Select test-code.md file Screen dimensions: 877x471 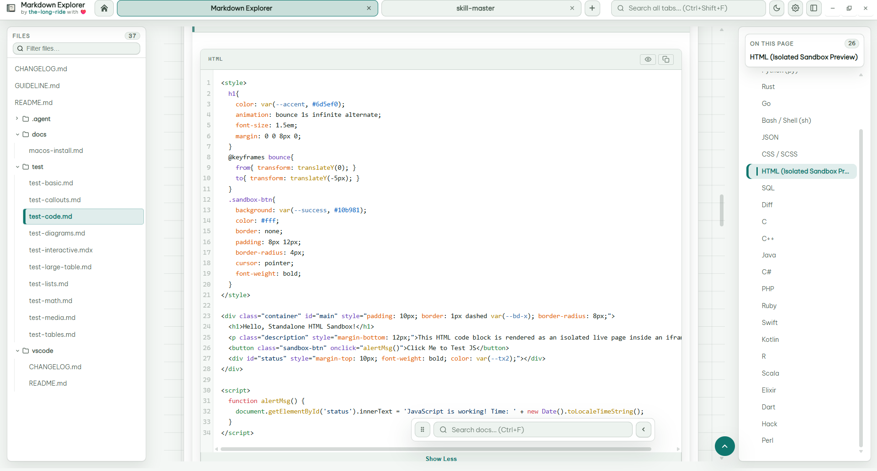(84, 216)
